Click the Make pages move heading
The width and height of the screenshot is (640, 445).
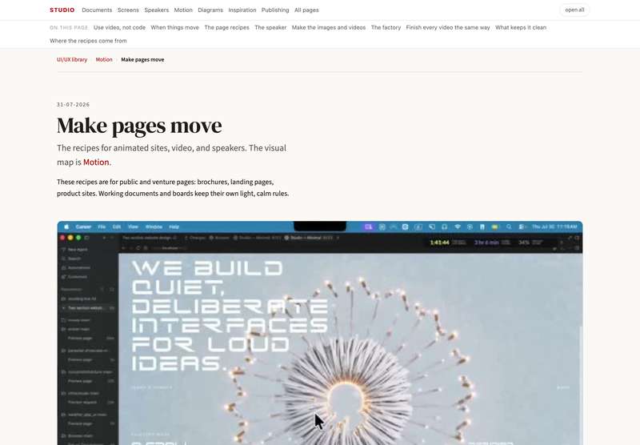coord(139,126)
